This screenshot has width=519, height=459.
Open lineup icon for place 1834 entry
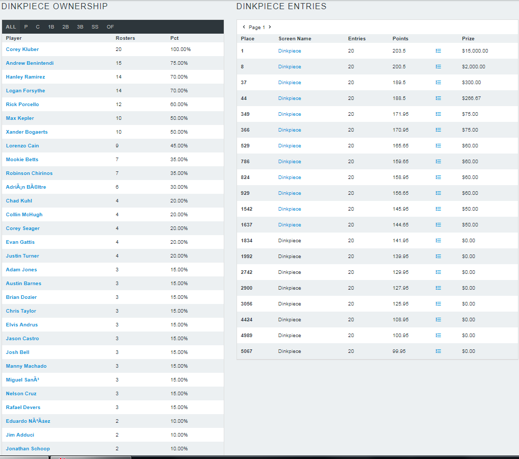[x=438, y=241]
